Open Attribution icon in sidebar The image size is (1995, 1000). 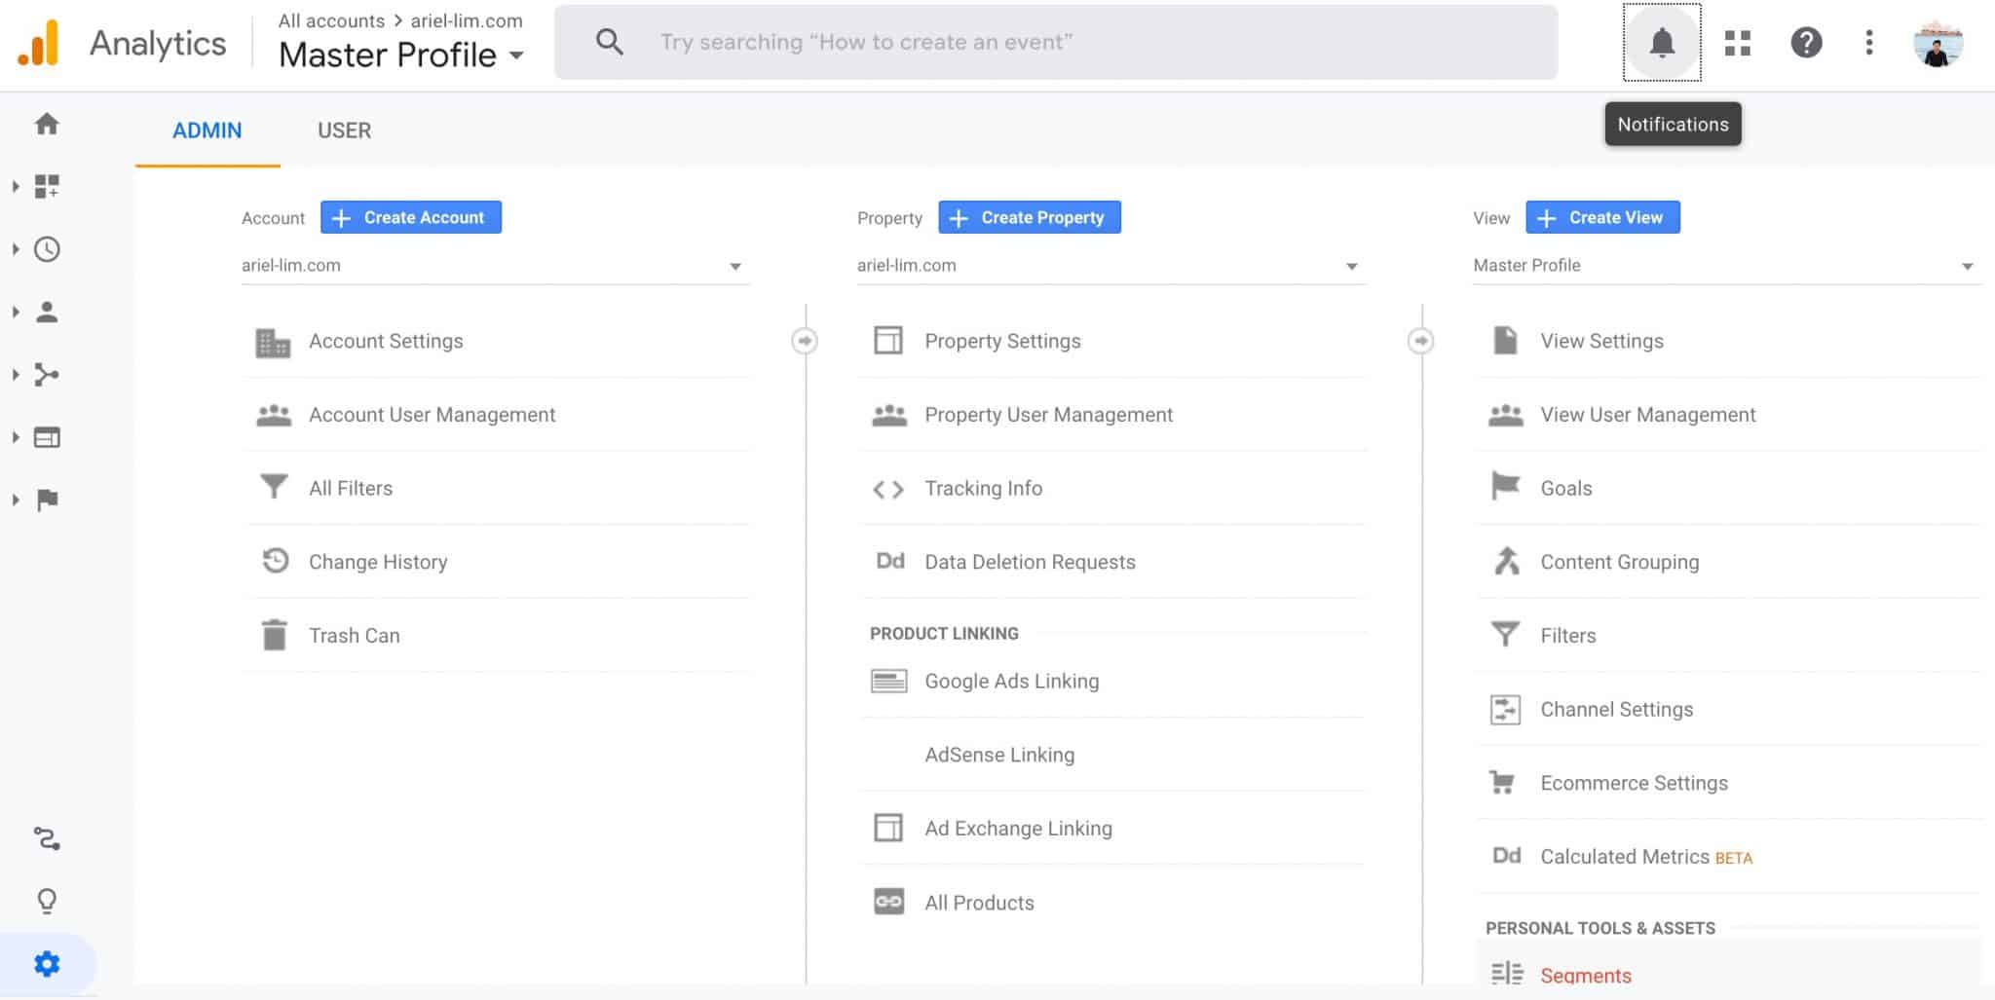[47, 837]
